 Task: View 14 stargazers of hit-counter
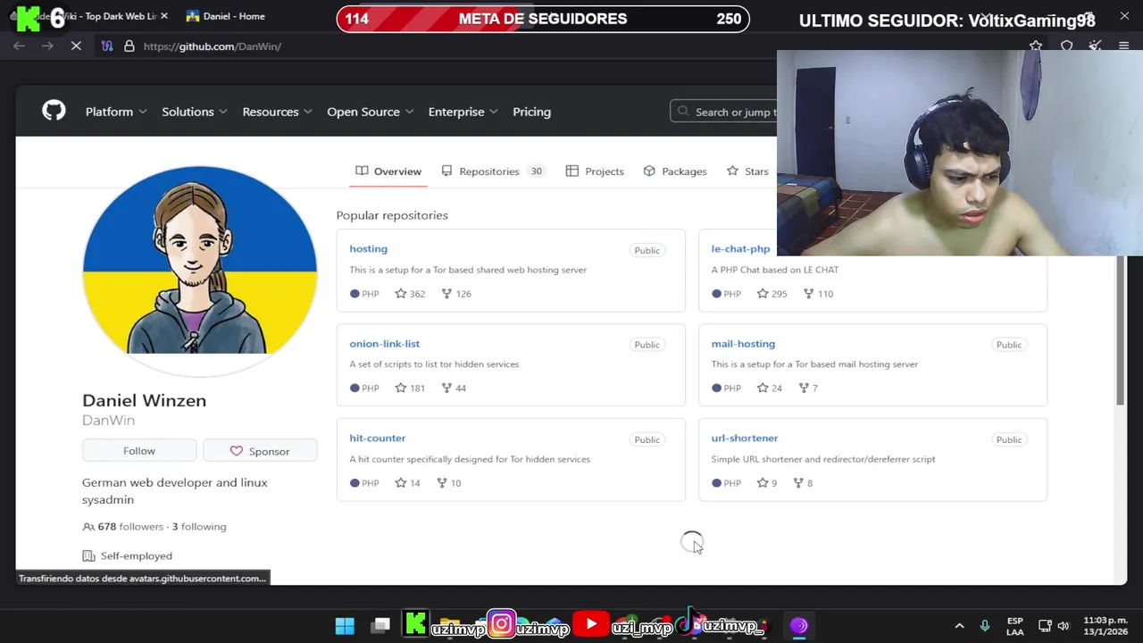(407, 483)
